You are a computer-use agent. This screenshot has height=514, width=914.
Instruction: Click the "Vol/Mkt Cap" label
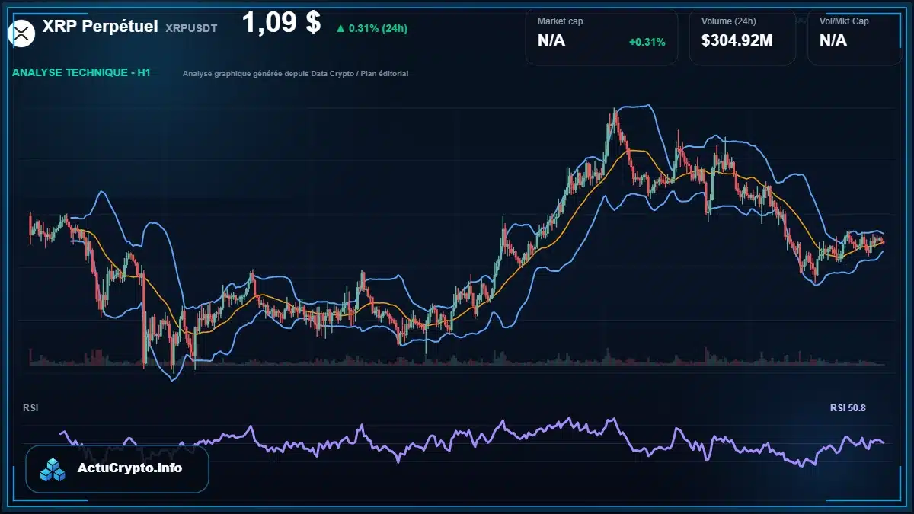(845, 21)
